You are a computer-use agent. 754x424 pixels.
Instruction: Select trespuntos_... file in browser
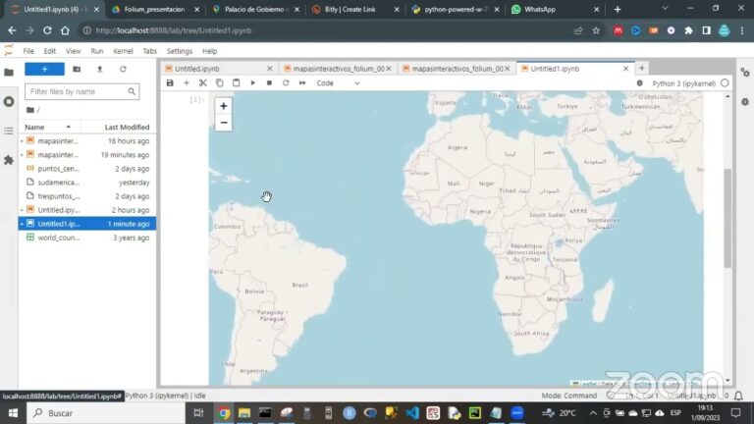(x=87, y=196)
